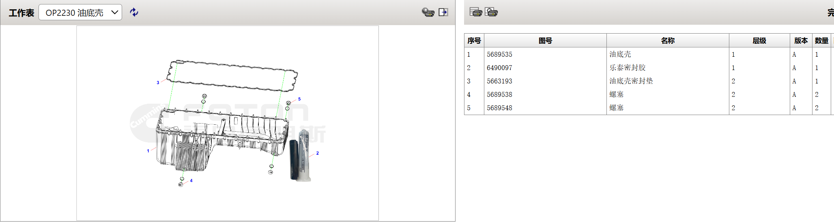This screenshot has height=222, width=834.
Task: Sort by the 序号 column header
Action: point(474,41)
